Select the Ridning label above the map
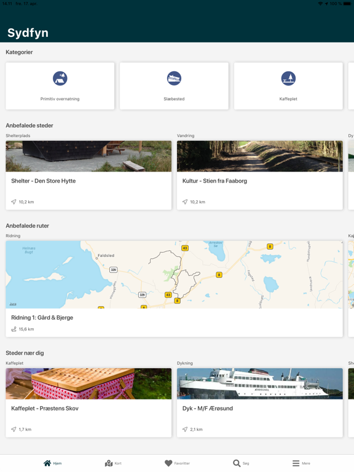The width and height of the screenshot is (354, 472). 13,236
